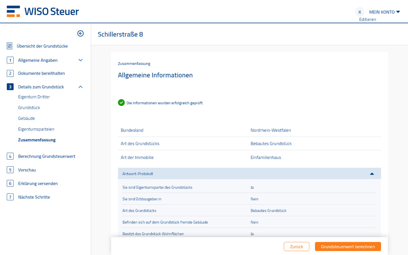Click step 7 number box icon
Screen dimensions: 408x255
coord(10,197)
